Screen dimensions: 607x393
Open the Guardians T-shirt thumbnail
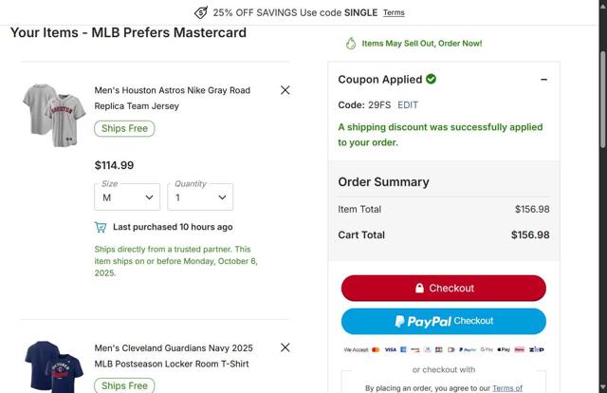[54, 367]
